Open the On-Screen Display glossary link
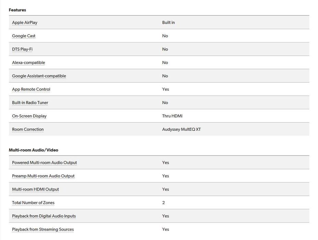This screenshot has width=318, height=240. (x=29, y=116)
